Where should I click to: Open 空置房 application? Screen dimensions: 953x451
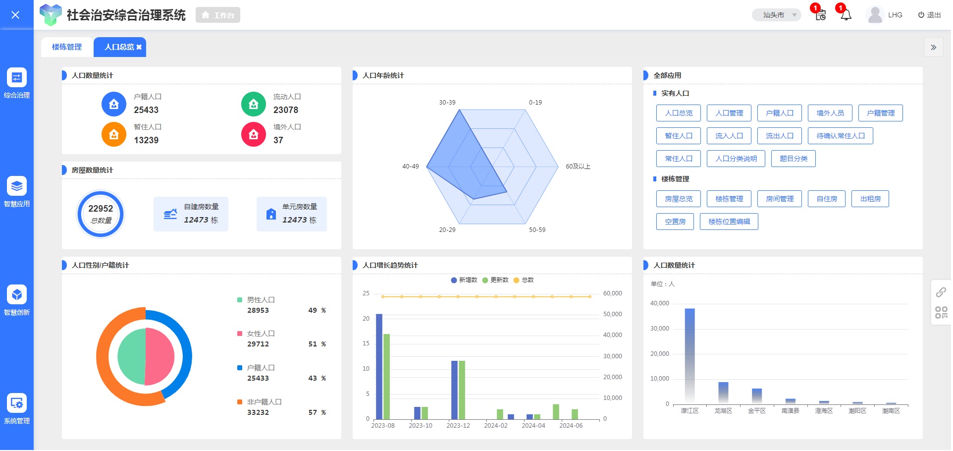coord(675,222)
